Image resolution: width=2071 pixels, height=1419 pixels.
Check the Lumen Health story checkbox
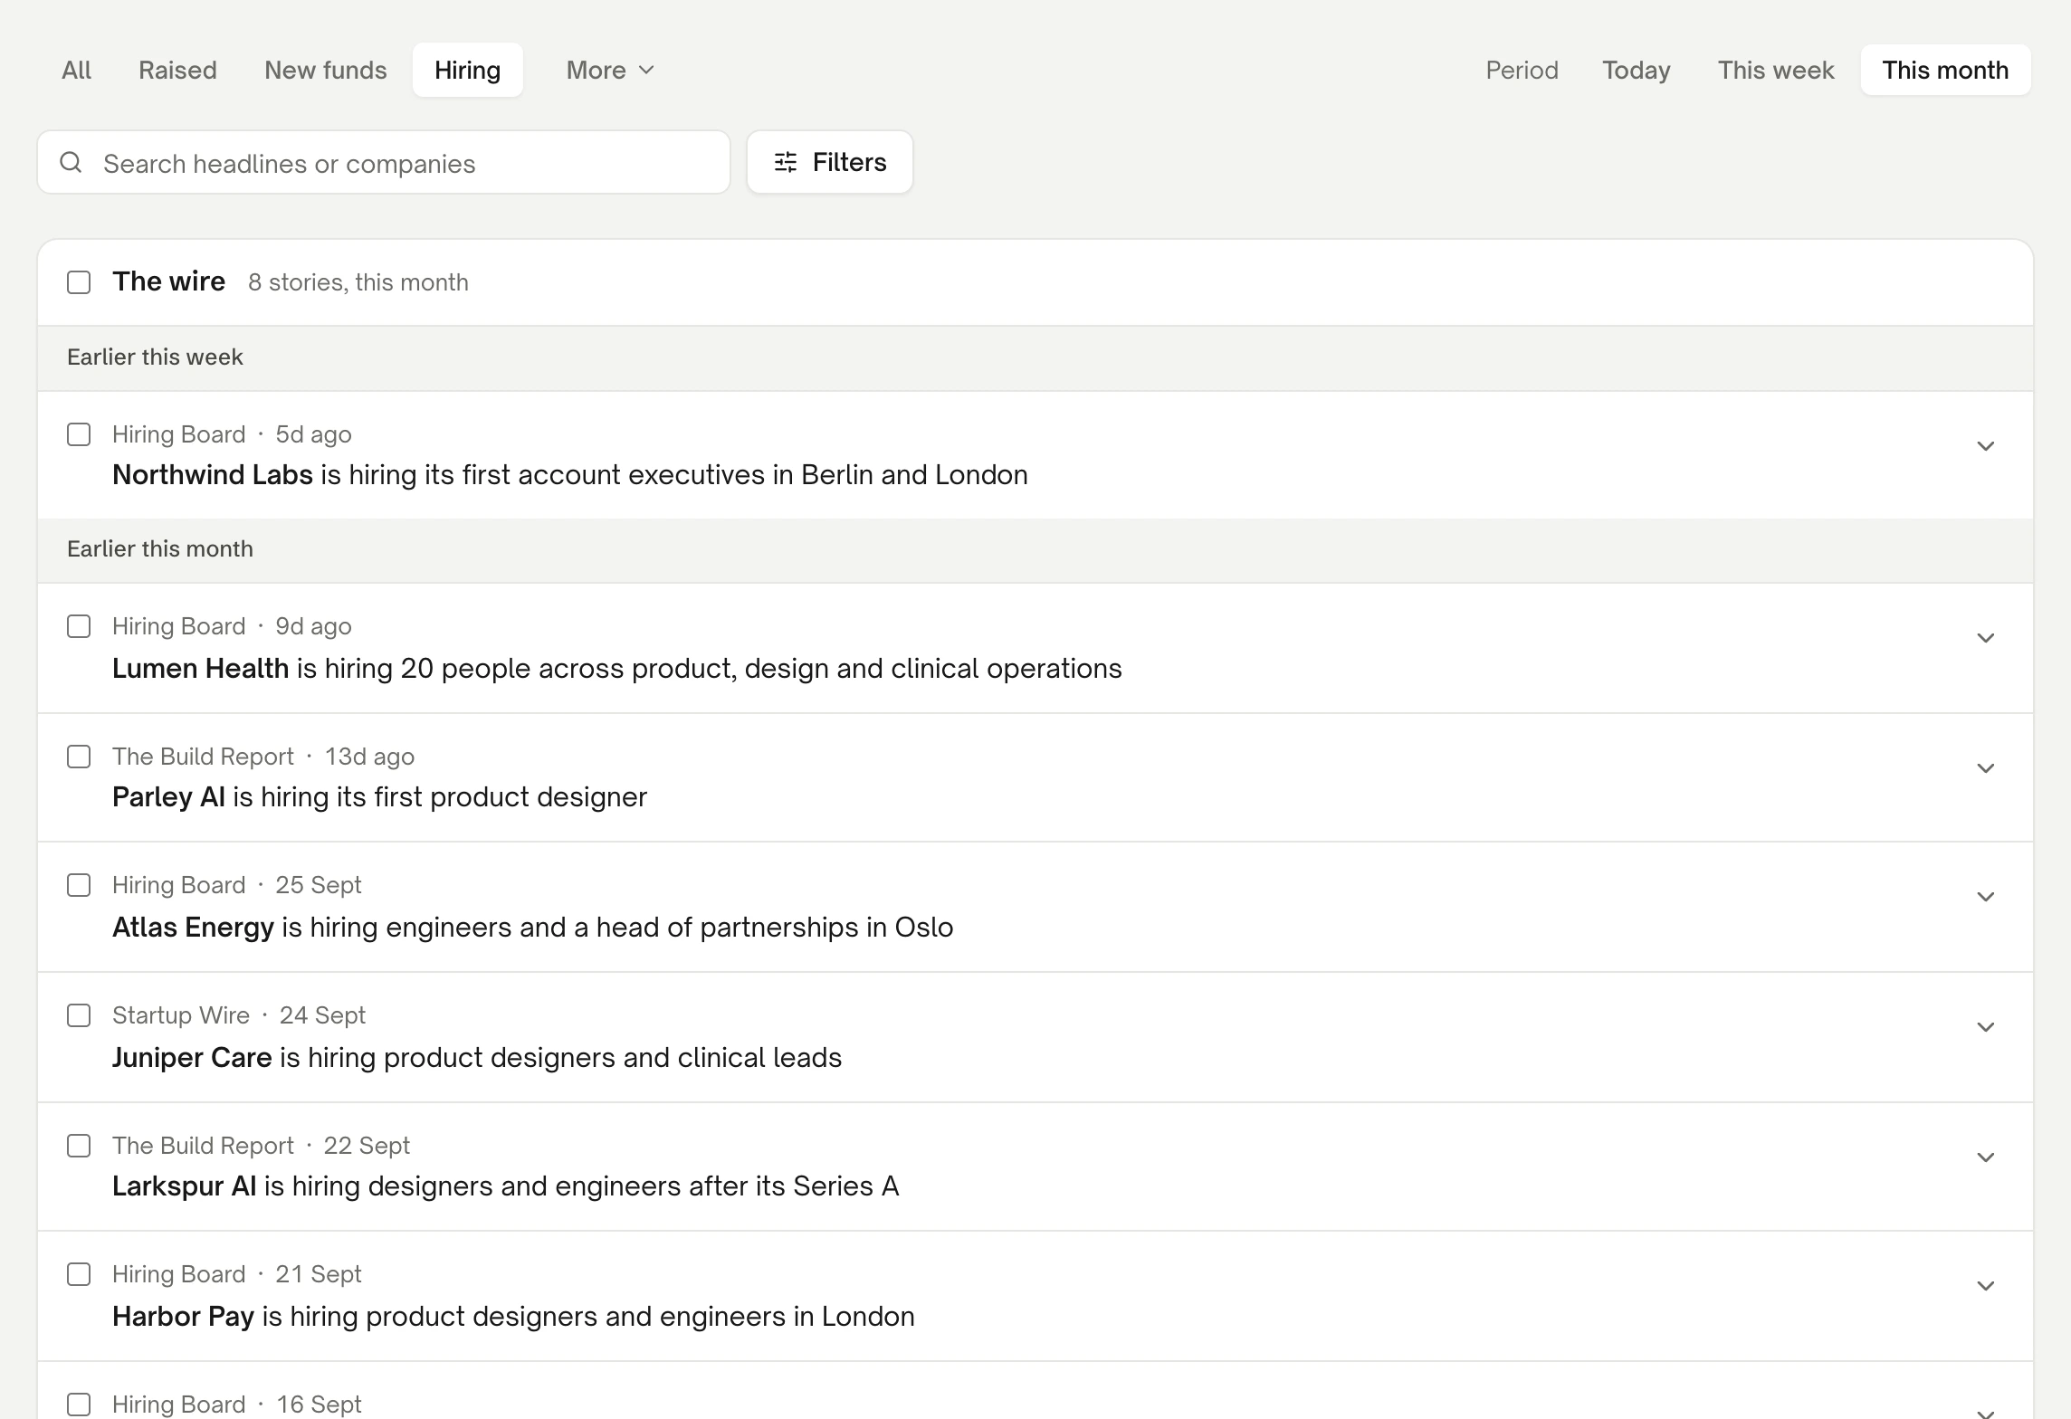[79, 626]
